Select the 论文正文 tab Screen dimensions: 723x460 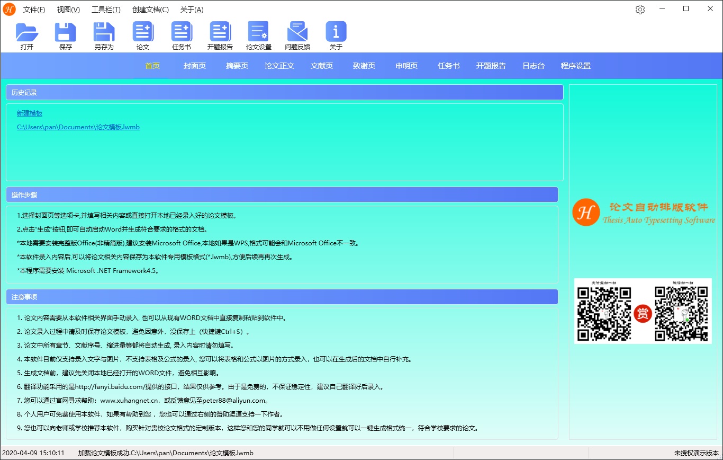pos(279,66)
